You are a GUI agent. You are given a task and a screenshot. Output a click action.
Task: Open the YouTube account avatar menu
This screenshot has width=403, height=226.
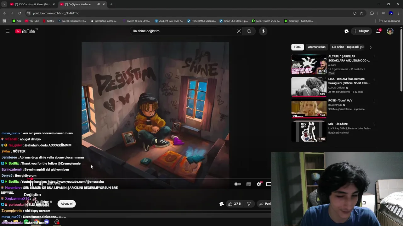(390, 31)
